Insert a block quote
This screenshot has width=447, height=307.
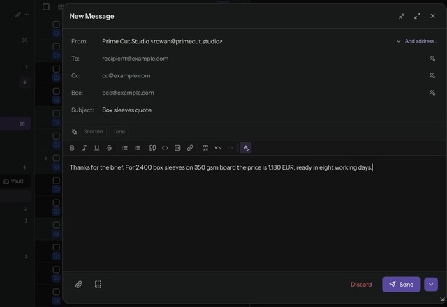point(152,148)
